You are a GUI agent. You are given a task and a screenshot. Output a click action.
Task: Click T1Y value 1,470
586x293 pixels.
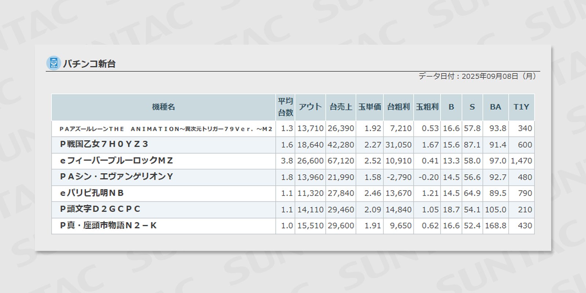click(521, 161)
